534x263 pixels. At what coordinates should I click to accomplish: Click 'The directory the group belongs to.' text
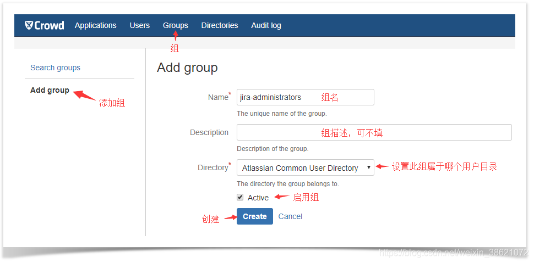coord(288,184)
